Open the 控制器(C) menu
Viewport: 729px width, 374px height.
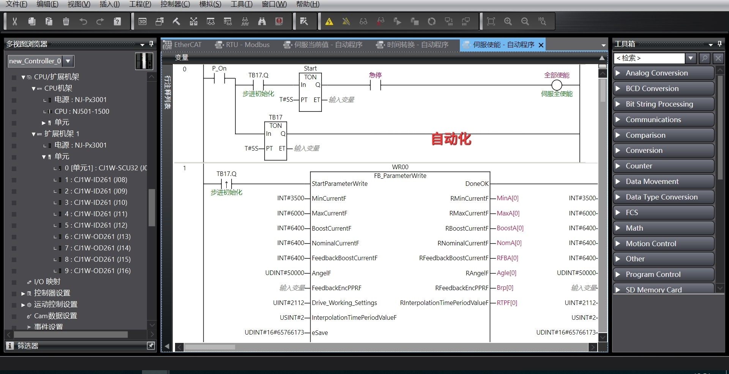click(x=175, y=4)
